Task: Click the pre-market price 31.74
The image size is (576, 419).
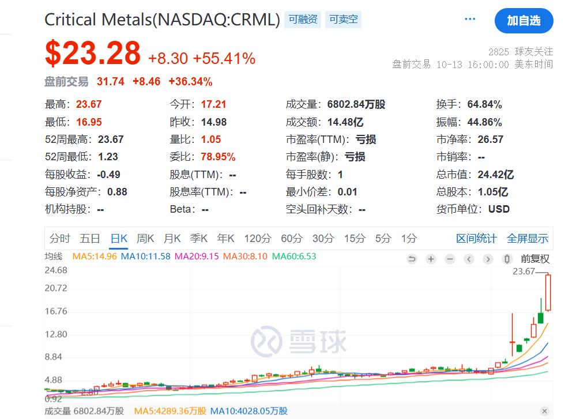Action: (111, 81)
